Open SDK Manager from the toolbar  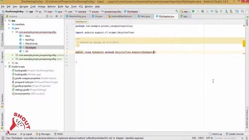pos(231,11)
